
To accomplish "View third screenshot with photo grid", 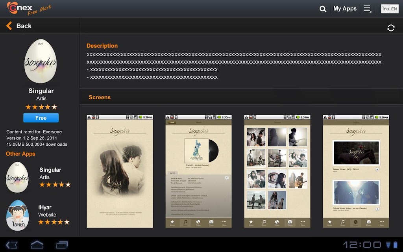I will (x=277, y=171).
